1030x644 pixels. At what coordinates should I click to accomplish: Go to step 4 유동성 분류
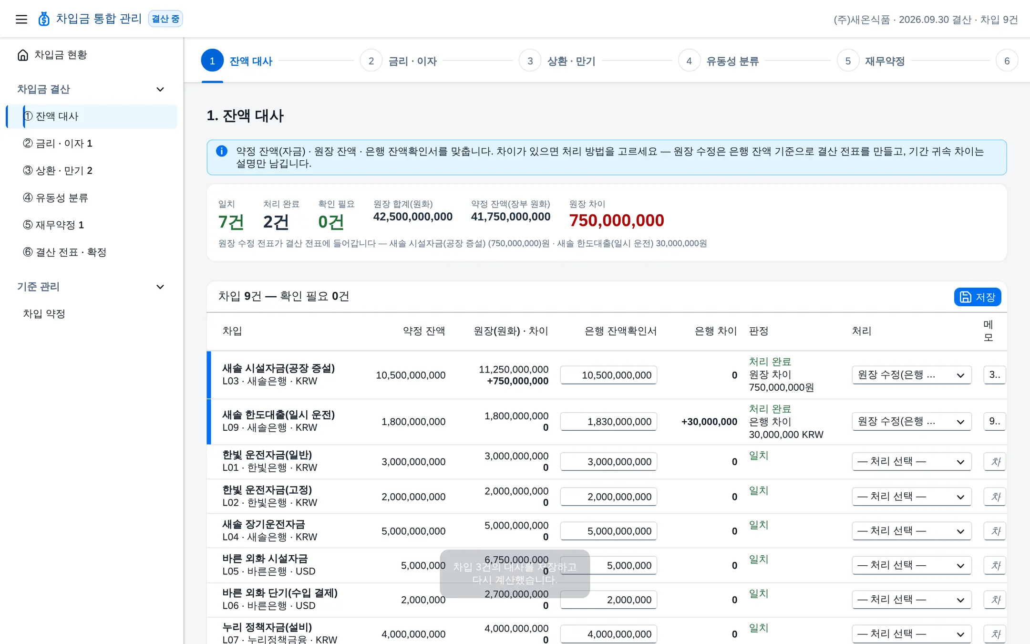coord(719,61)
